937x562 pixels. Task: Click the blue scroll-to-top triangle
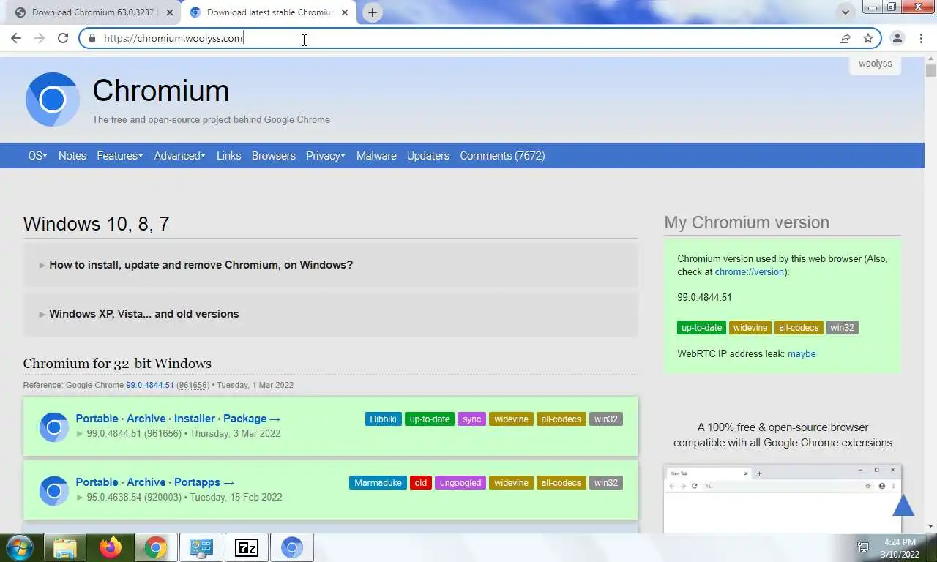903,505
